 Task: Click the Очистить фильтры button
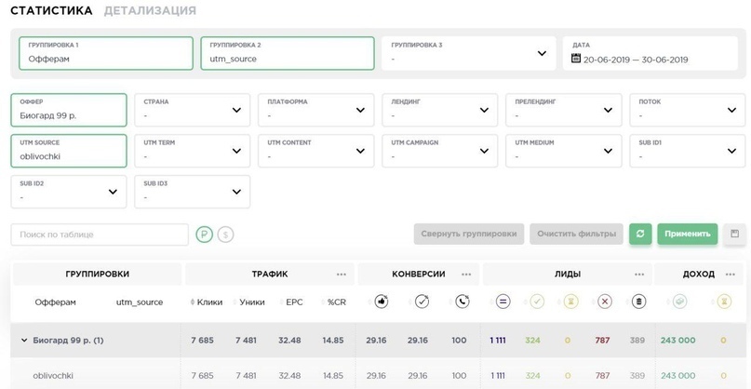[576, 235]
